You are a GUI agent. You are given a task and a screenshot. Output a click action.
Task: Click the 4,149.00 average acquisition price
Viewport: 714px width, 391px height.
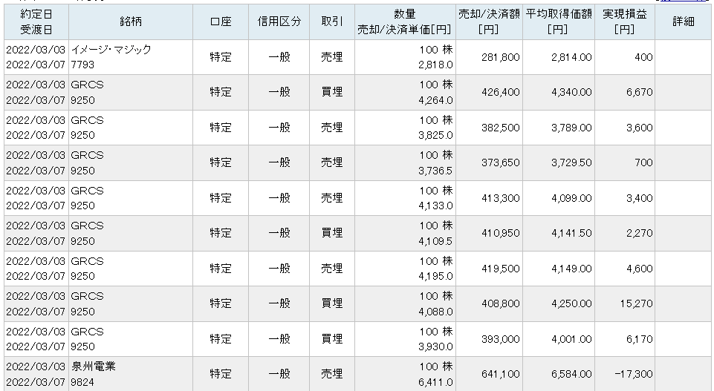571,269
